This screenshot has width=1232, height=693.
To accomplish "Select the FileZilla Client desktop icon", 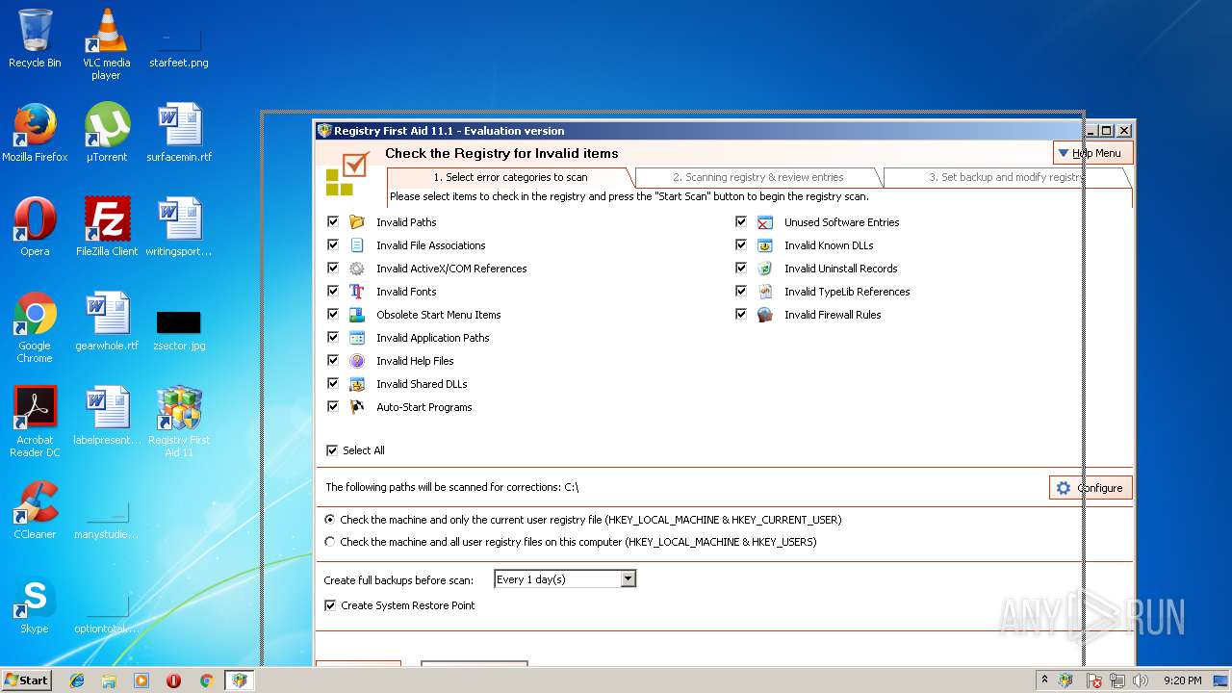I will tap(107, 227).
